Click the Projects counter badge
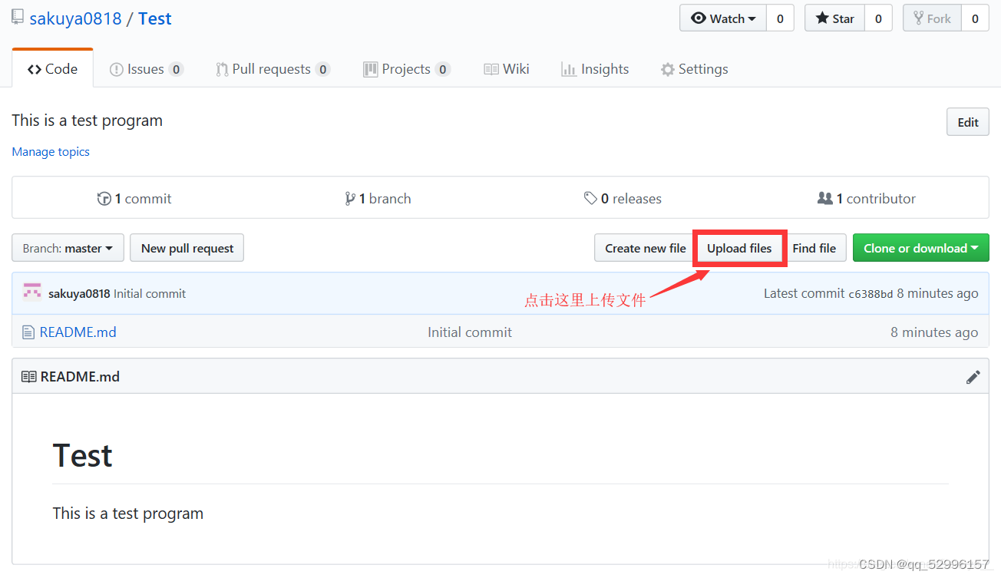Viewport: 1001px width, 578px height. [x=442, y=70]
